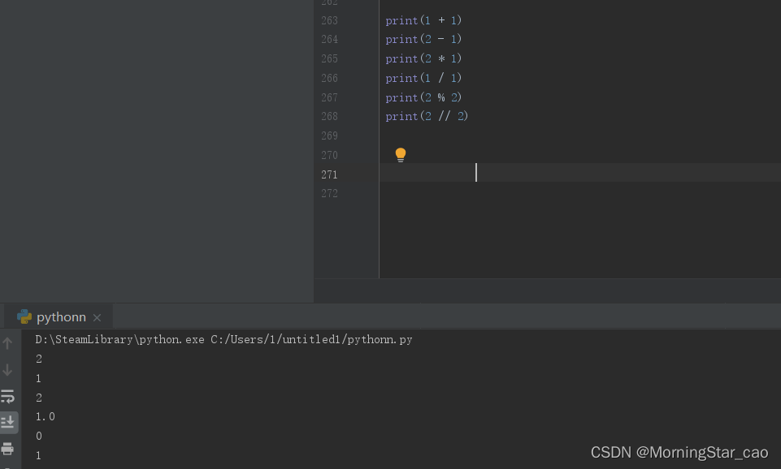781x469 pixels.
Task: Click the print(2 // 2) code line
Action: point(427,117)
